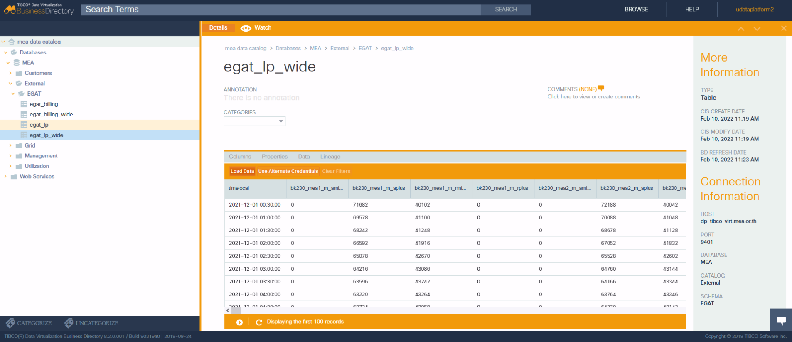Screen dimensions: 792x342
Task: Click the database icon next to MEA
Action: pos(17,63)
